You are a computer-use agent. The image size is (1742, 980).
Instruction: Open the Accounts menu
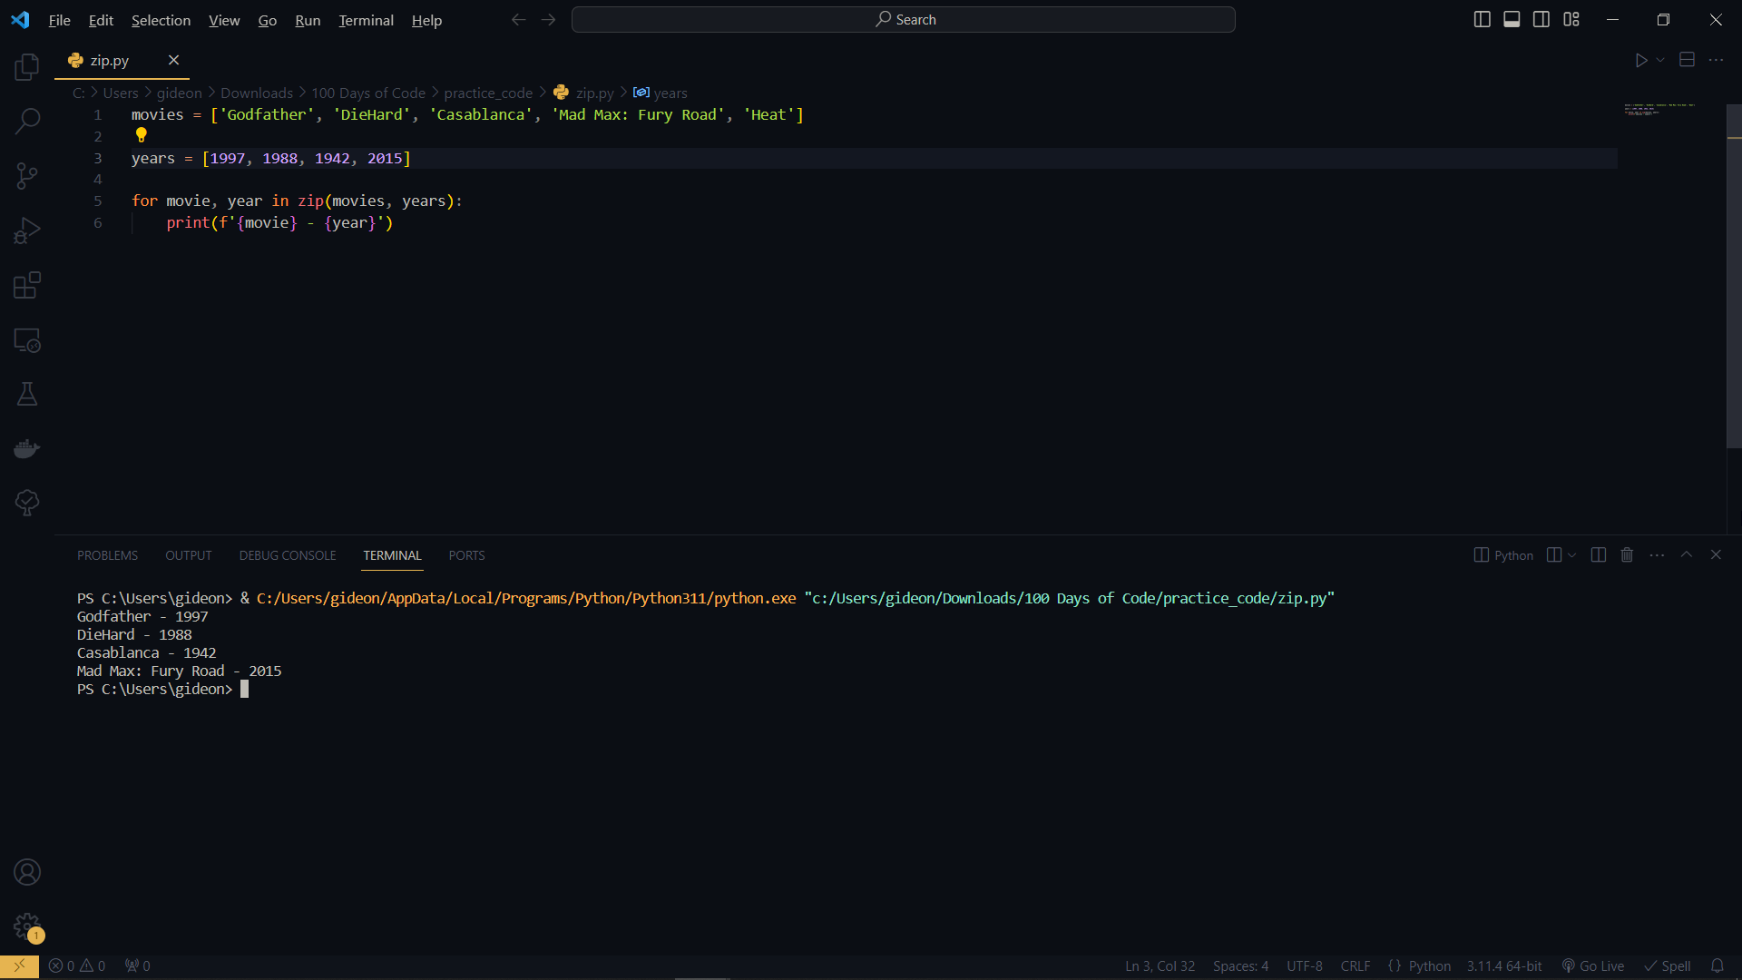(x=27, y=872)
